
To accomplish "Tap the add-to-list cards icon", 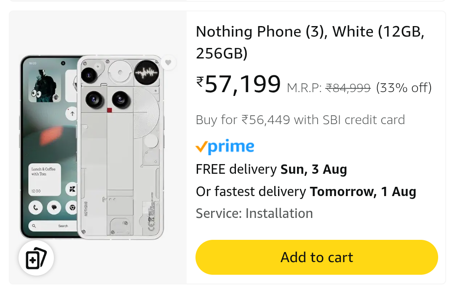I will pos(36,258).
